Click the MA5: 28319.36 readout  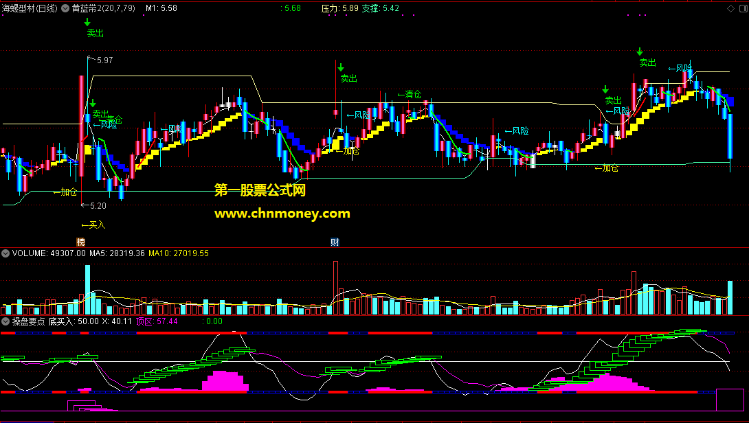pos(117,253)
